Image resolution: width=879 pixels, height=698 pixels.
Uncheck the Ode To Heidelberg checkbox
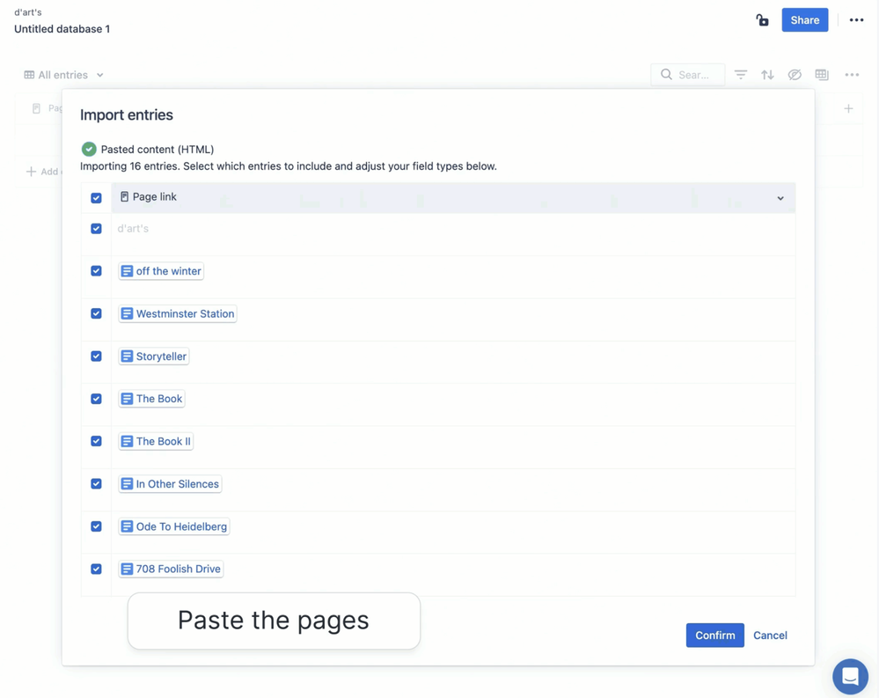(97, 526)
